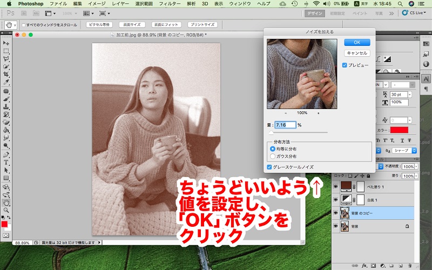Open the layer 不透明度 100% dropdown

[416, 166]
